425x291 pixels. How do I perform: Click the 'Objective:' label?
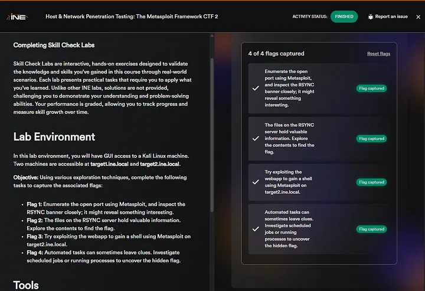pos(26,178)
